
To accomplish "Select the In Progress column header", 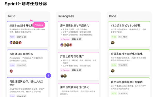I will pyautogui.click(x=66, y=16).
